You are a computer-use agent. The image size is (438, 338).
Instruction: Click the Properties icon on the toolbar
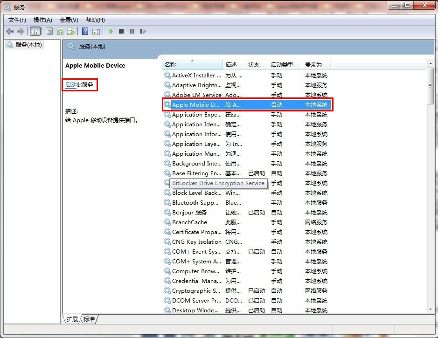tap(49, 31)
